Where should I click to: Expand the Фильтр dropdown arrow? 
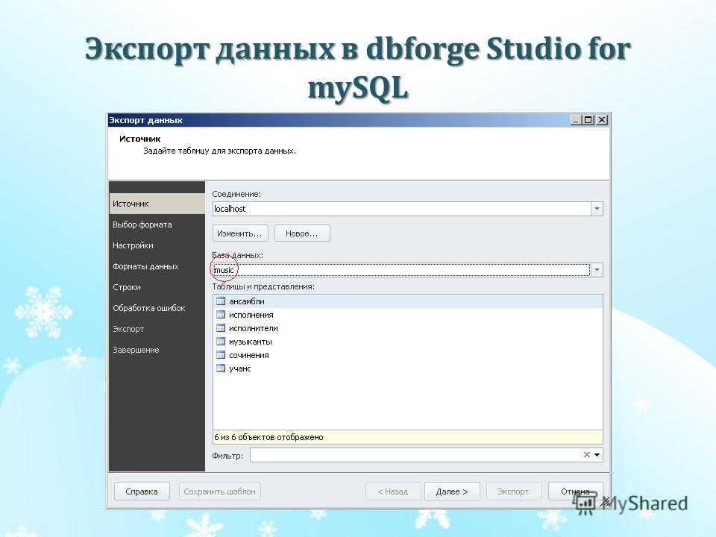597,455
